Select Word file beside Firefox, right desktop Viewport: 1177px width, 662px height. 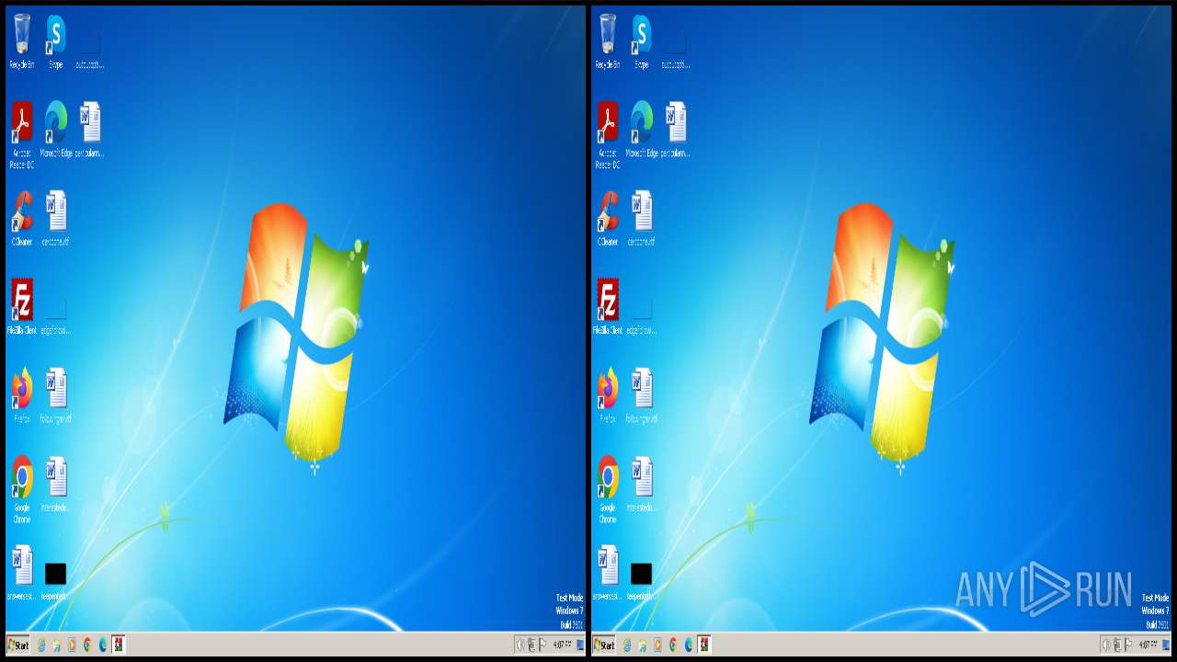pyautogui.click(x=641, y=395)
